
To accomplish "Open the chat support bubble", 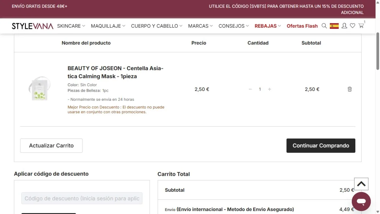I will [361, 201].
